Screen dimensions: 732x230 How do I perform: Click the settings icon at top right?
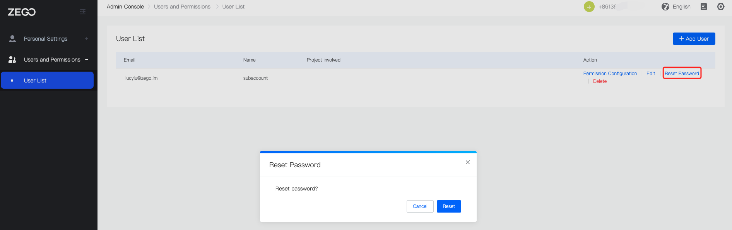pyautogui.click(x=720, y=7)
